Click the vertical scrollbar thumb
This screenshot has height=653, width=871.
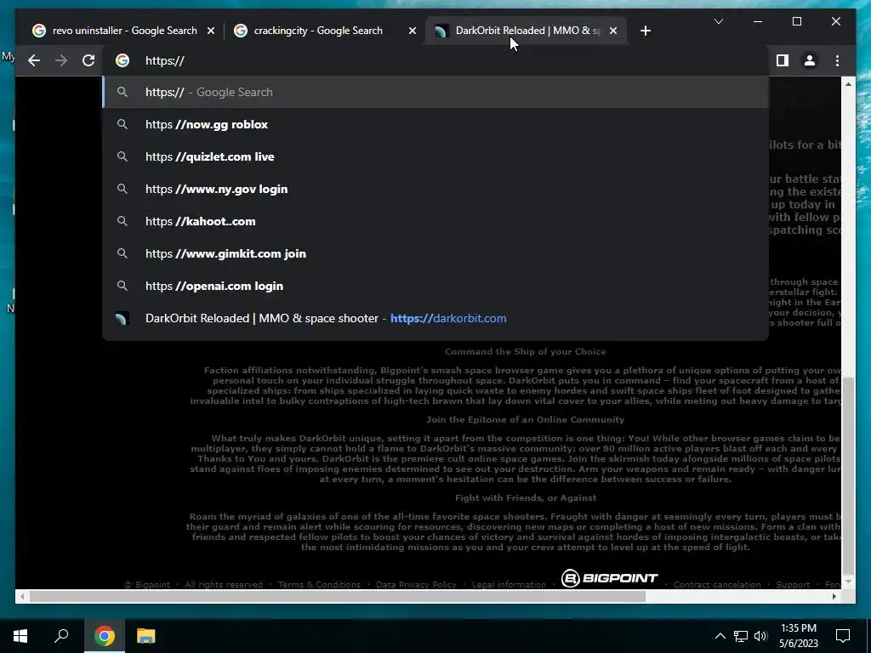tap(848, 474)
